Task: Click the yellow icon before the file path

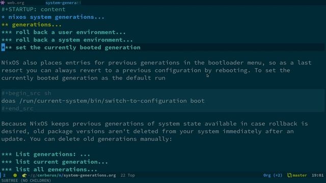Action: click(24, 175)
